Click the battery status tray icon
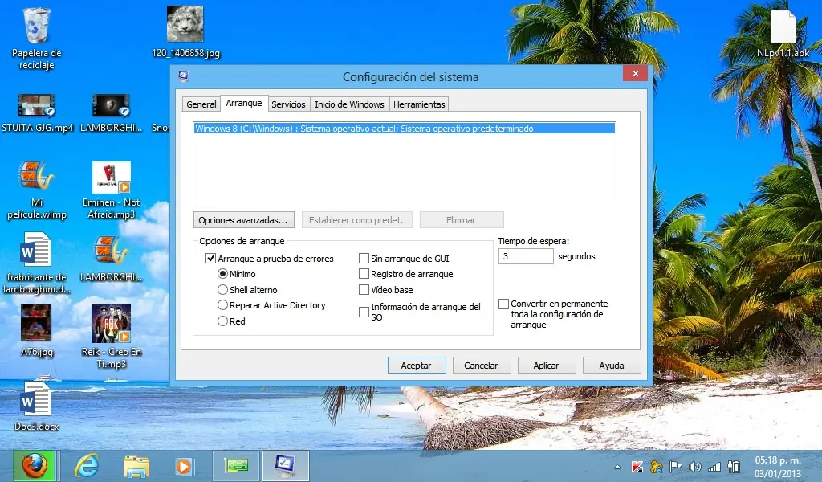 735,467
